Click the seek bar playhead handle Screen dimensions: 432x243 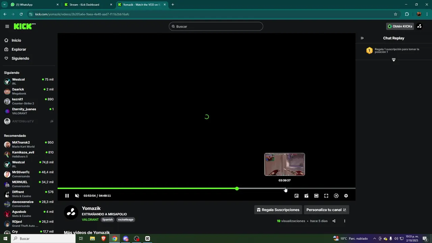tap(237, 188)
